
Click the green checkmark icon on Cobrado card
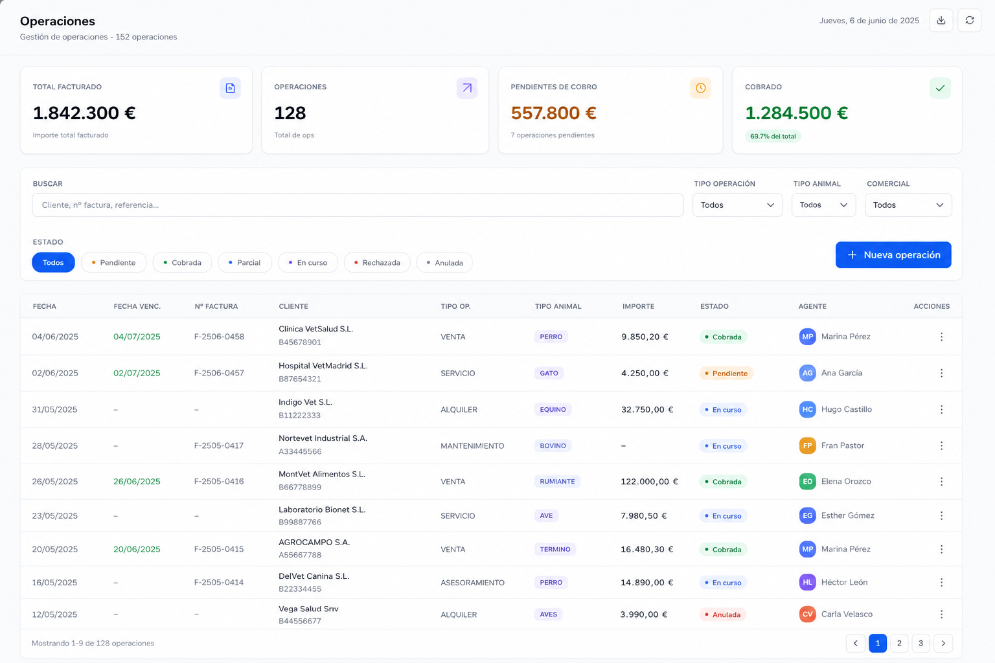pos(940,88)
